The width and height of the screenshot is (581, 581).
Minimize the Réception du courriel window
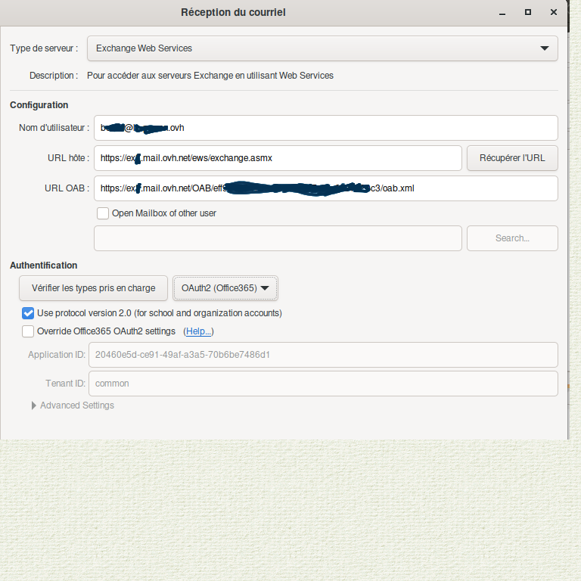pyautogui.click(x=502, y=13)
